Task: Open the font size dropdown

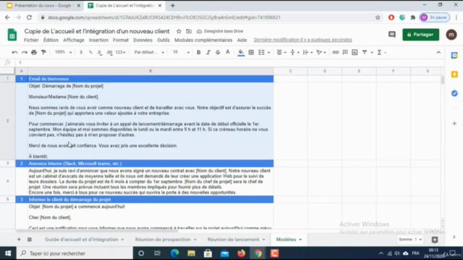Action: point(181,53)
